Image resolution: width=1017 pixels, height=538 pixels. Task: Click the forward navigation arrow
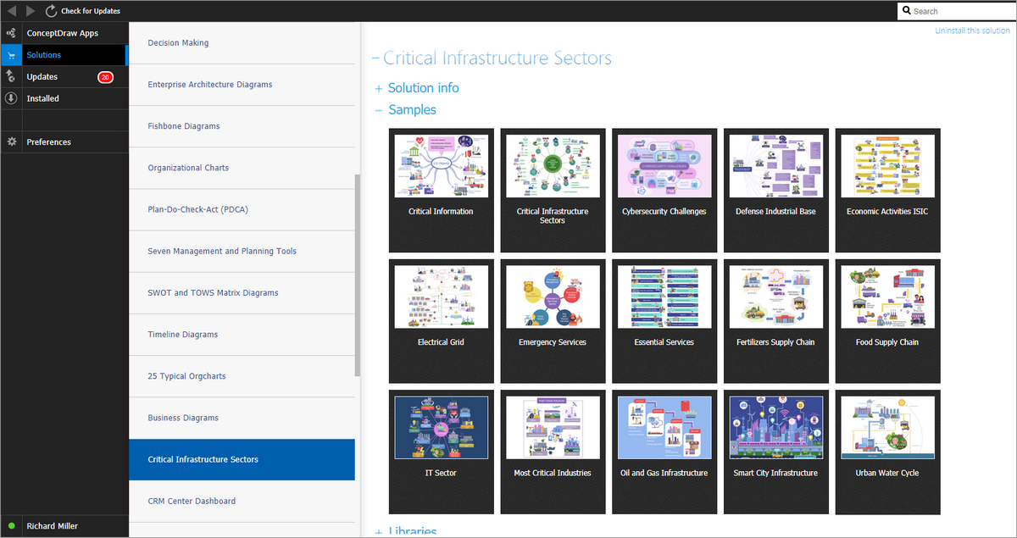pyautogui.click(x=31, y=11)
